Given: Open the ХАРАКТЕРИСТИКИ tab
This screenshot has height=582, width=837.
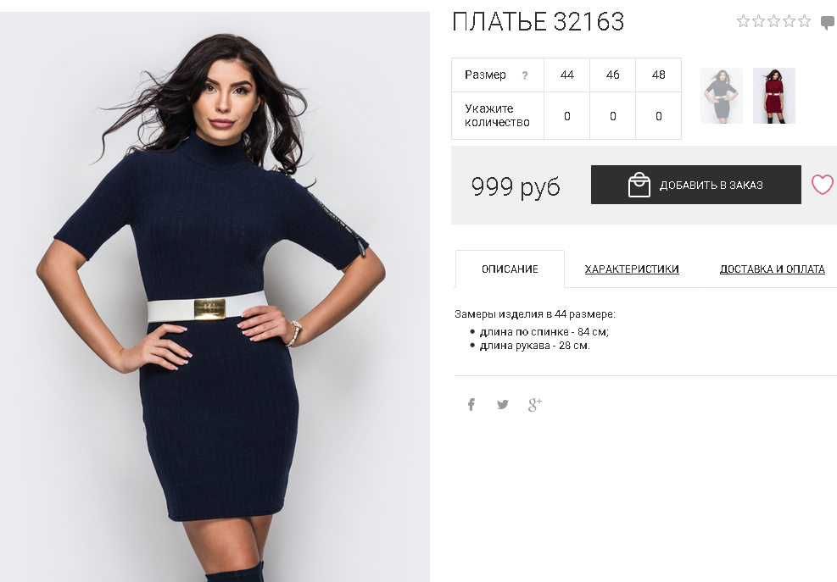Looking at the screenshot, I should (632, 269).
